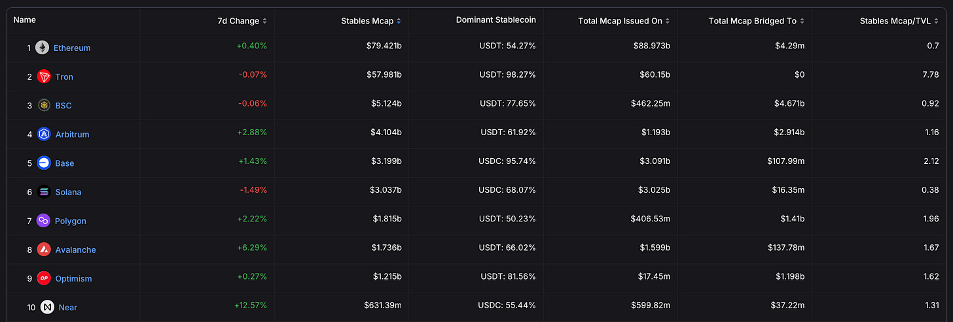
Task: Open the Solana chain link
Action: point(68,192)
